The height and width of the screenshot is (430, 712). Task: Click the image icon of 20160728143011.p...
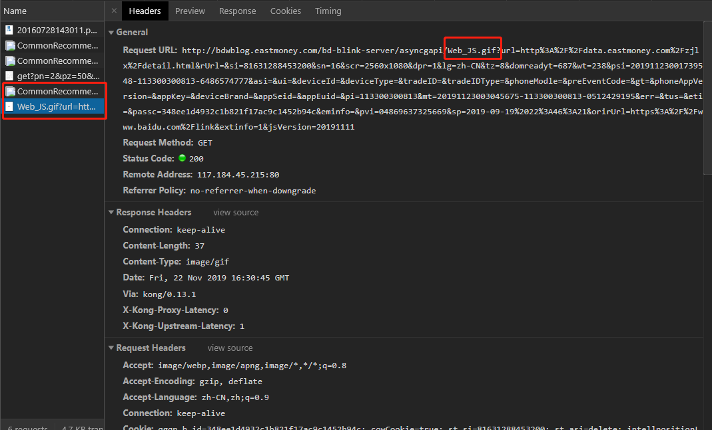click(x=9, y=31)
